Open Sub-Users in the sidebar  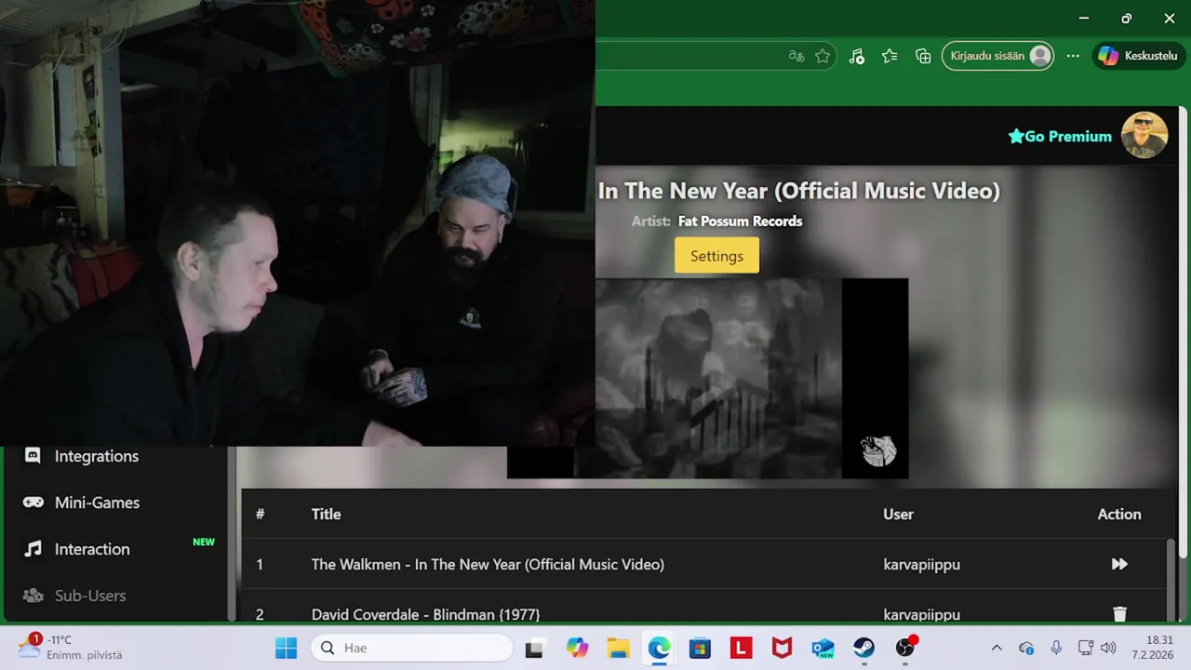[90, 596]
